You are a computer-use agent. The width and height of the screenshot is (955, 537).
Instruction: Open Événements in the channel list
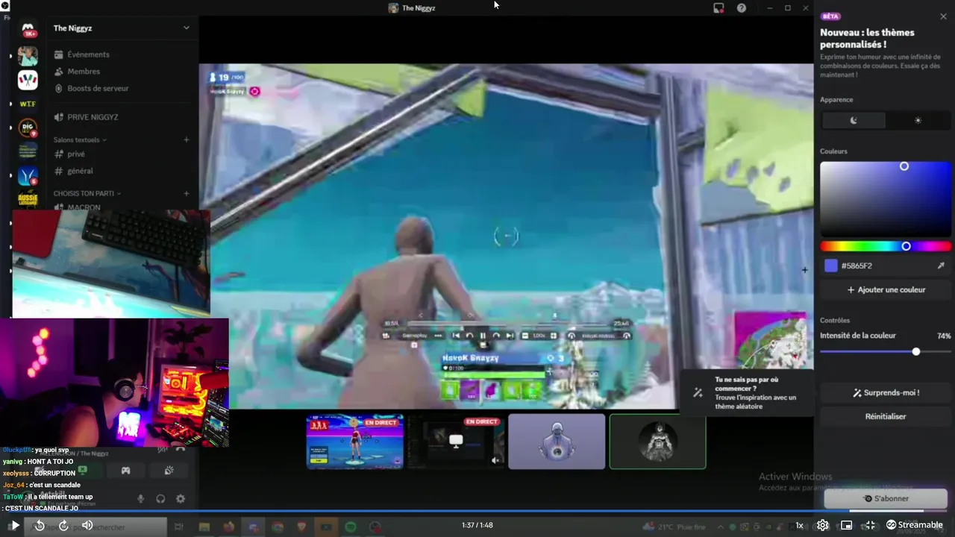[88, 54]
